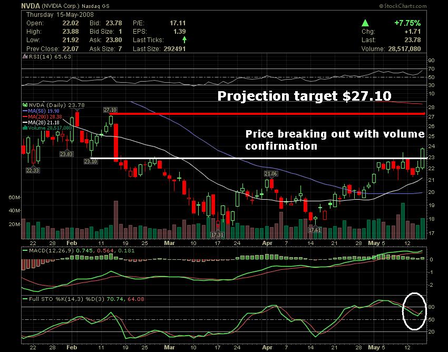Click the 40M volume axis label

click(x=14, y=211)
